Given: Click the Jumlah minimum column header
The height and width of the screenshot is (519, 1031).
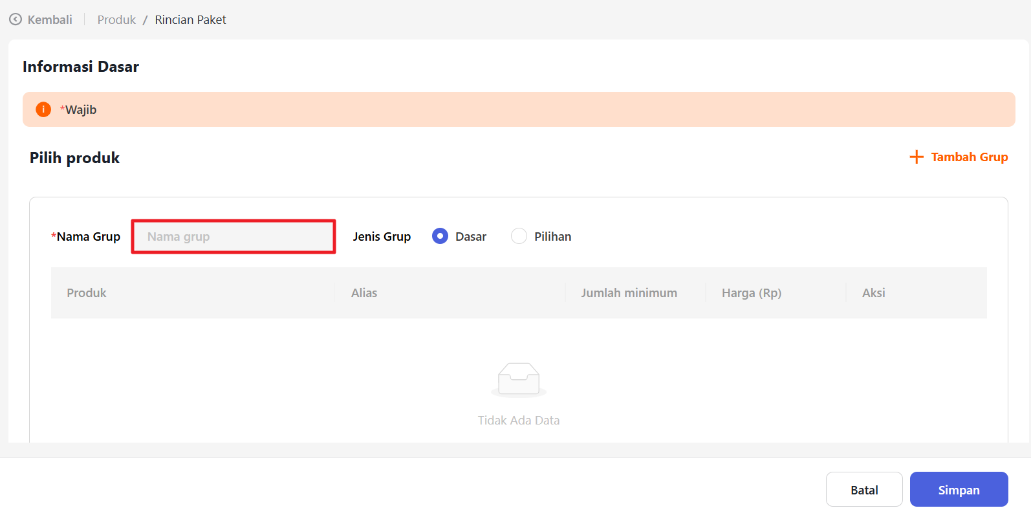Looking at the screenshot, I should point(629,293).
